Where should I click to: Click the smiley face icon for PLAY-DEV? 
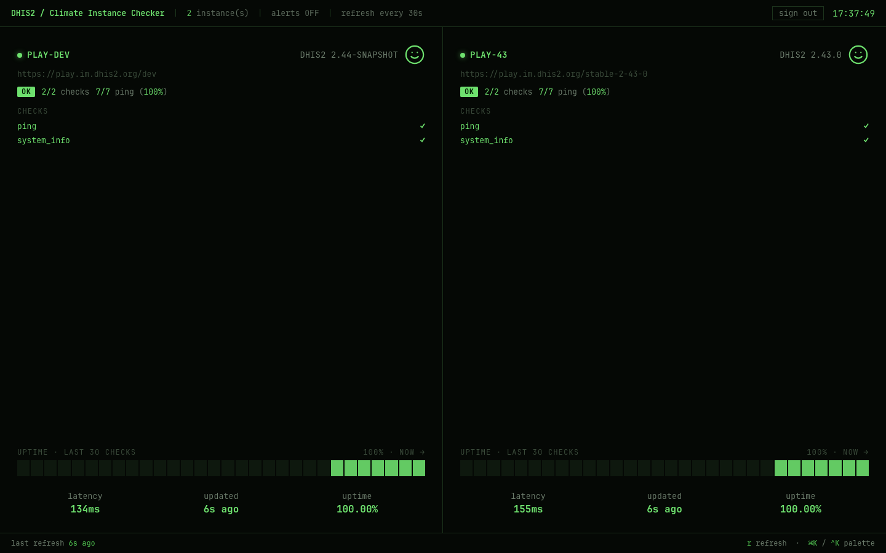[x=415, y=55]
